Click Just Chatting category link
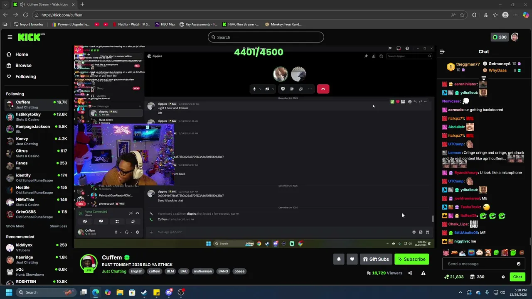532x299 pixels. (x=114, y=271)
